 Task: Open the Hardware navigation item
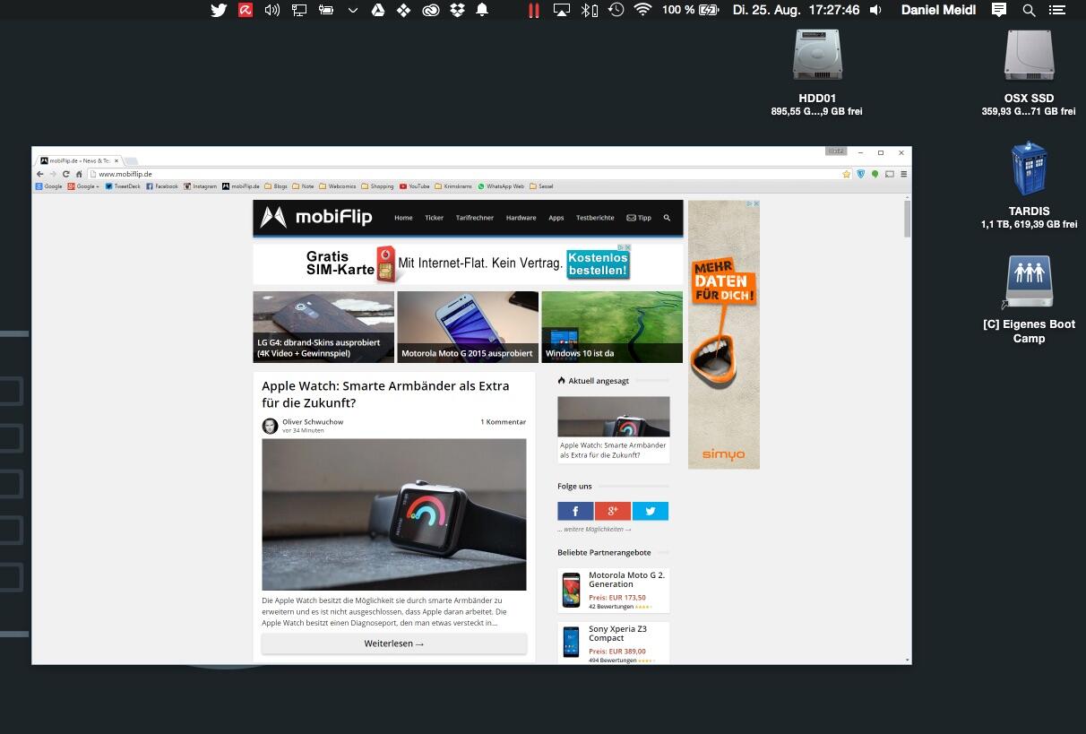pos(521,218)
